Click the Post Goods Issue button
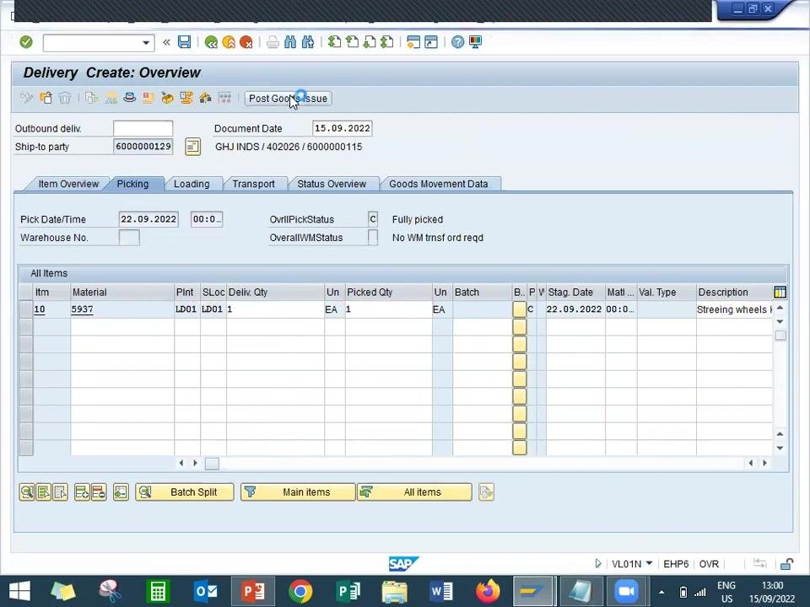Screen dimensions: 810x607 289,98
